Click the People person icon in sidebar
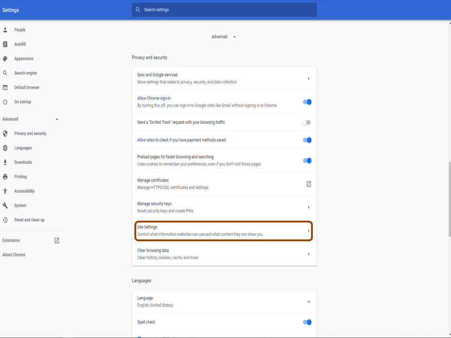The width and height of the screenshot is (451, 338). (5, 30)
